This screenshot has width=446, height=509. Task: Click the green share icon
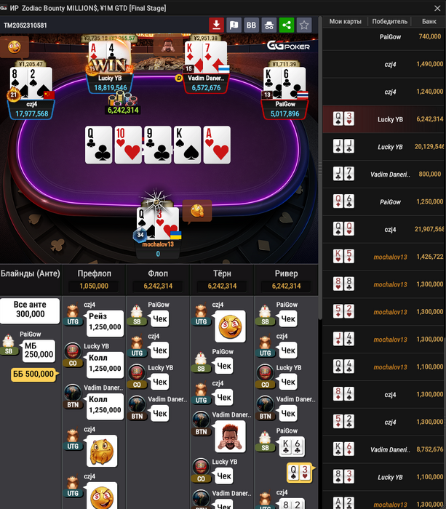click(287, 25)
